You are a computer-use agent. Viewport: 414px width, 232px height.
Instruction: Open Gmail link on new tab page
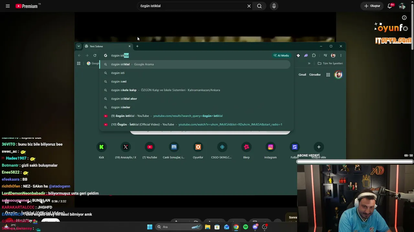click(x=302, y=75)
